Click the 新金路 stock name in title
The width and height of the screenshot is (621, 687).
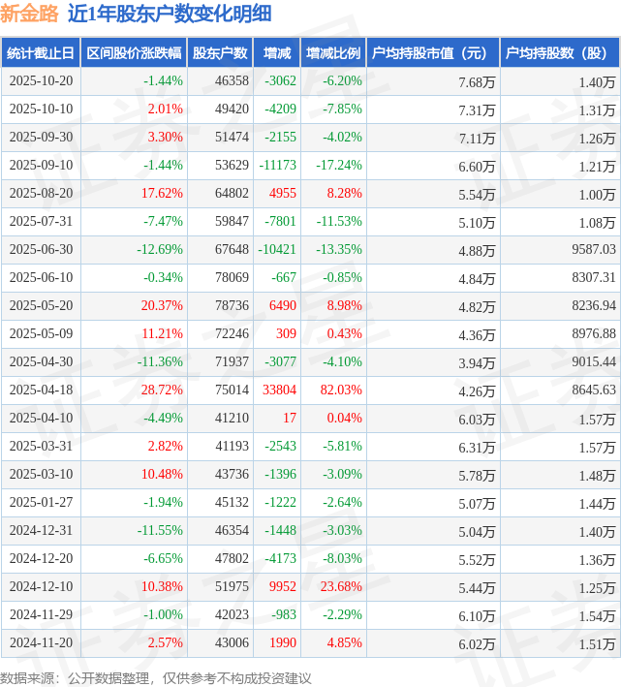pos(30,14)
